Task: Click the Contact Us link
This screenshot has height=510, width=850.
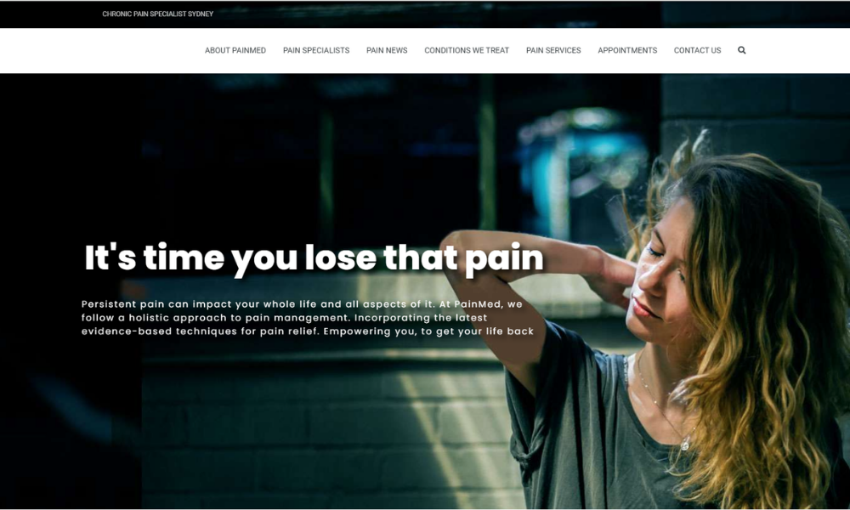Action: [x=697, y=50]
